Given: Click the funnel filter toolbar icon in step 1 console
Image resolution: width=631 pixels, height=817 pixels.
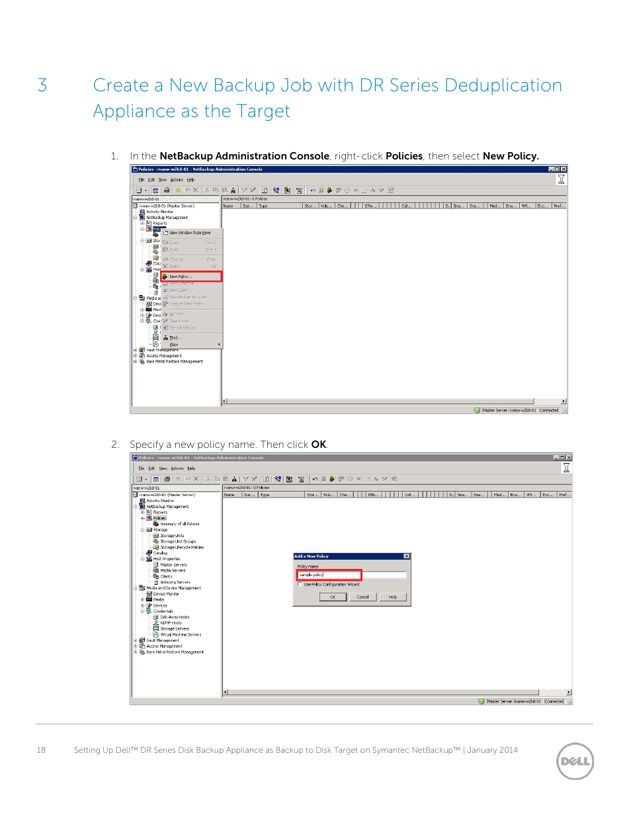Looking at the screenshot, I should point(243,191).
